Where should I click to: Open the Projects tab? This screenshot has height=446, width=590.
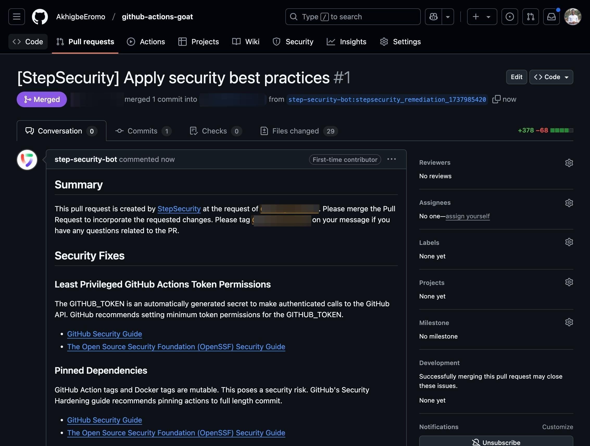[199, 42]
